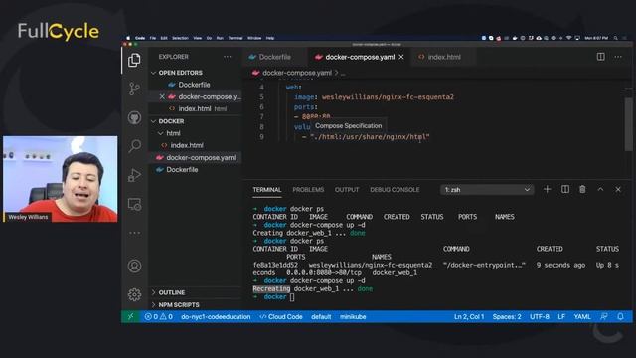
Task: Close the docker-compose.yaml editor tab
Action: (x=401, y=57)
